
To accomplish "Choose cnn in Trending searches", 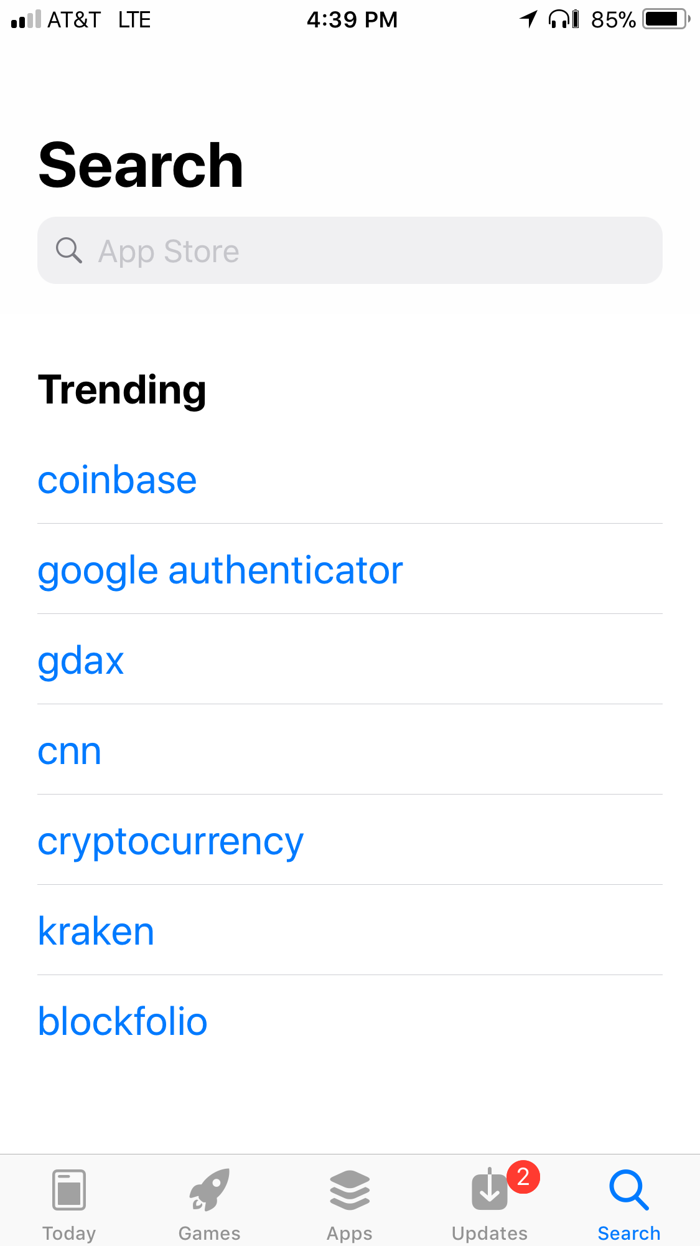I will [x=69, y=752].
